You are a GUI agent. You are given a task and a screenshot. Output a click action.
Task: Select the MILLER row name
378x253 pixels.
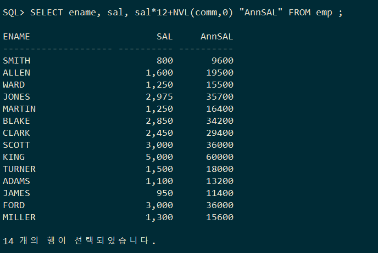point(19,217)
